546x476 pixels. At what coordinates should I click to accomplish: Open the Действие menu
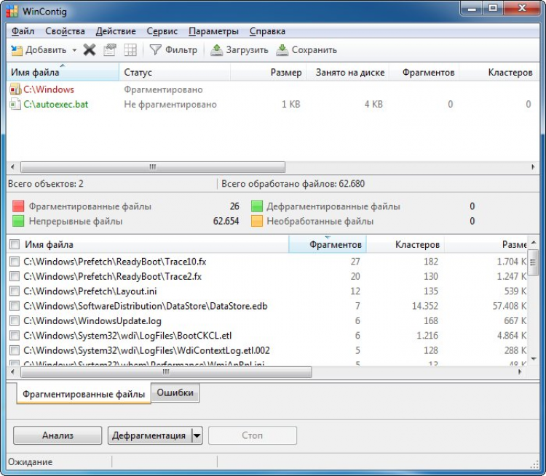click(116, 31)
